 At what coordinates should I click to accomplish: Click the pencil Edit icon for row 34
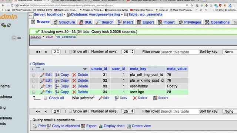tap(42, 92)
